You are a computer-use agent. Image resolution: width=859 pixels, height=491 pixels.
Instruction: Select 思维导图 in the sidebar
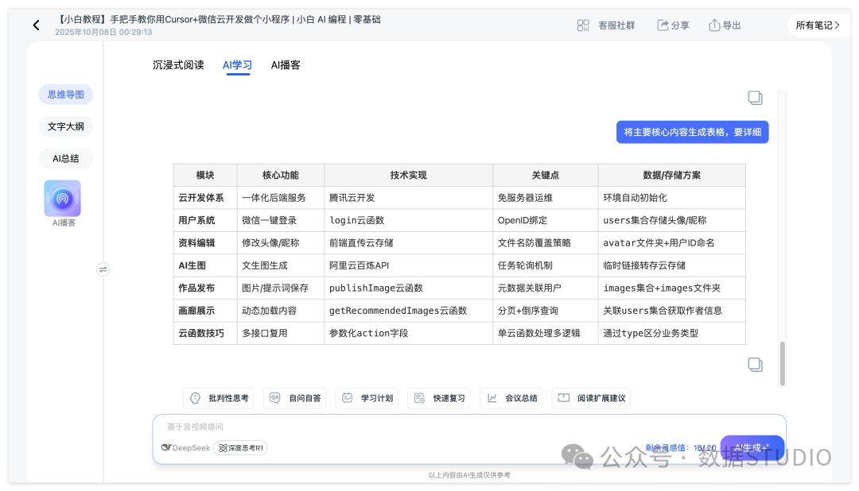coord(66,95)
